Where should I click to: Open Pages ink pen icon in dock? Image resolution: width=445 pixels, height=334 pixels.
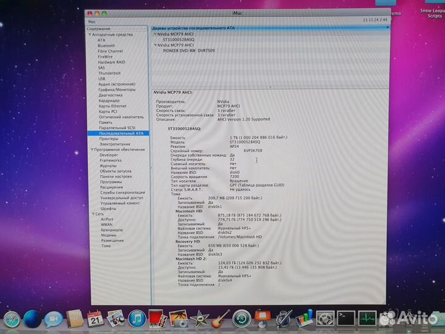tap(284, 319)
